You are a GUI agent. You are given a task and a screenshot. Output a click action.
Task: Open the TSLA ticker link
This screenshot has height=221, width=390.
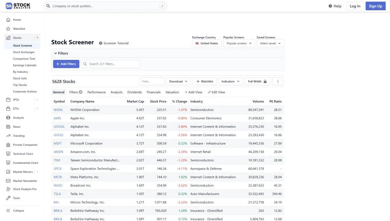click(57, 194)
